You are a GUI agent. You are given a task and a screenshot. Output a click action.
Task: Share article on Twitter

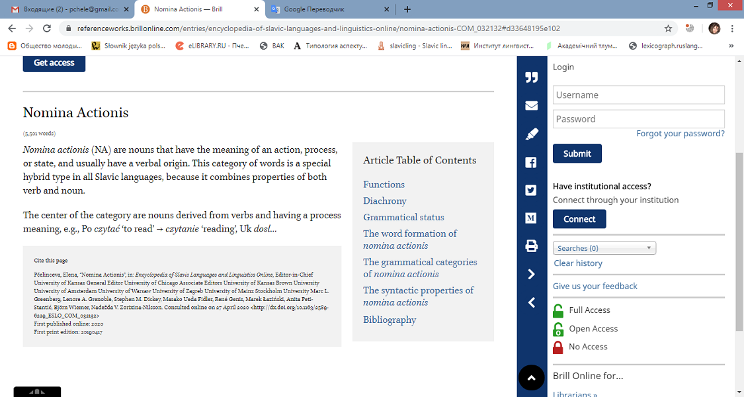pyautogui.click(x=531, y=191)
